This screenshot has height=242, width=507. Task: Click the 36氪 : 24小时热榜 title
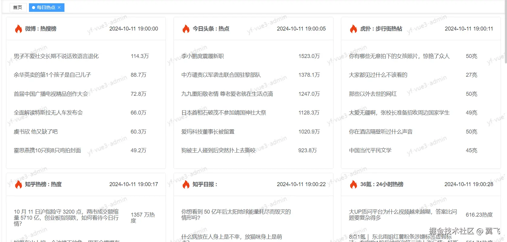(x=382, y=184)
